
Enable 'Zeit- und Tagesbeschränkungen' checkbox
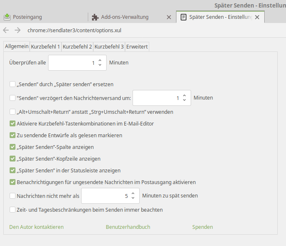[13, 210]
